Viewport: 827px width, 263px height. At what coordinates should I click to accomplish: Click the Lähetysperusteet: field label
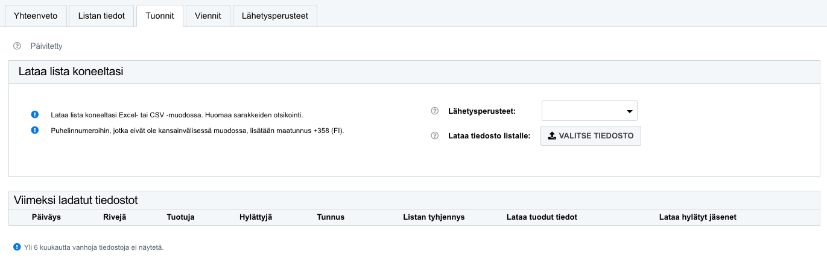pyautogui.click(x=481, y=111)
